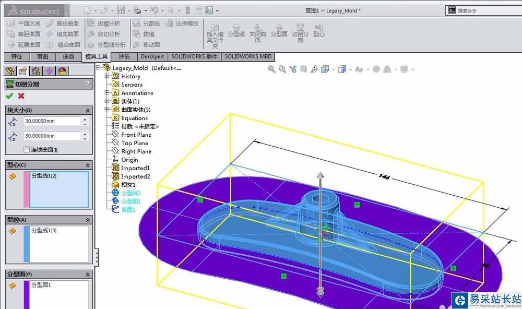Screen dimensions: 522x309
Task: Click the pink 型心 color swatch
Action: (x=26, y=189)
